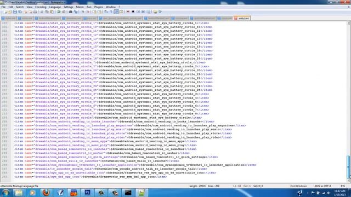
Task: Start macro recording with red dot
Action: pos(128,11)
